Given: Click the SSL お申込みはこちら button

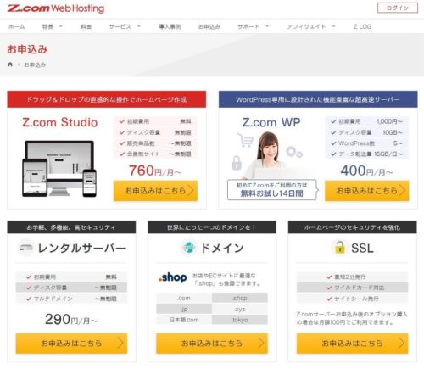Looking at the screenshot, I should coord(353,343).
